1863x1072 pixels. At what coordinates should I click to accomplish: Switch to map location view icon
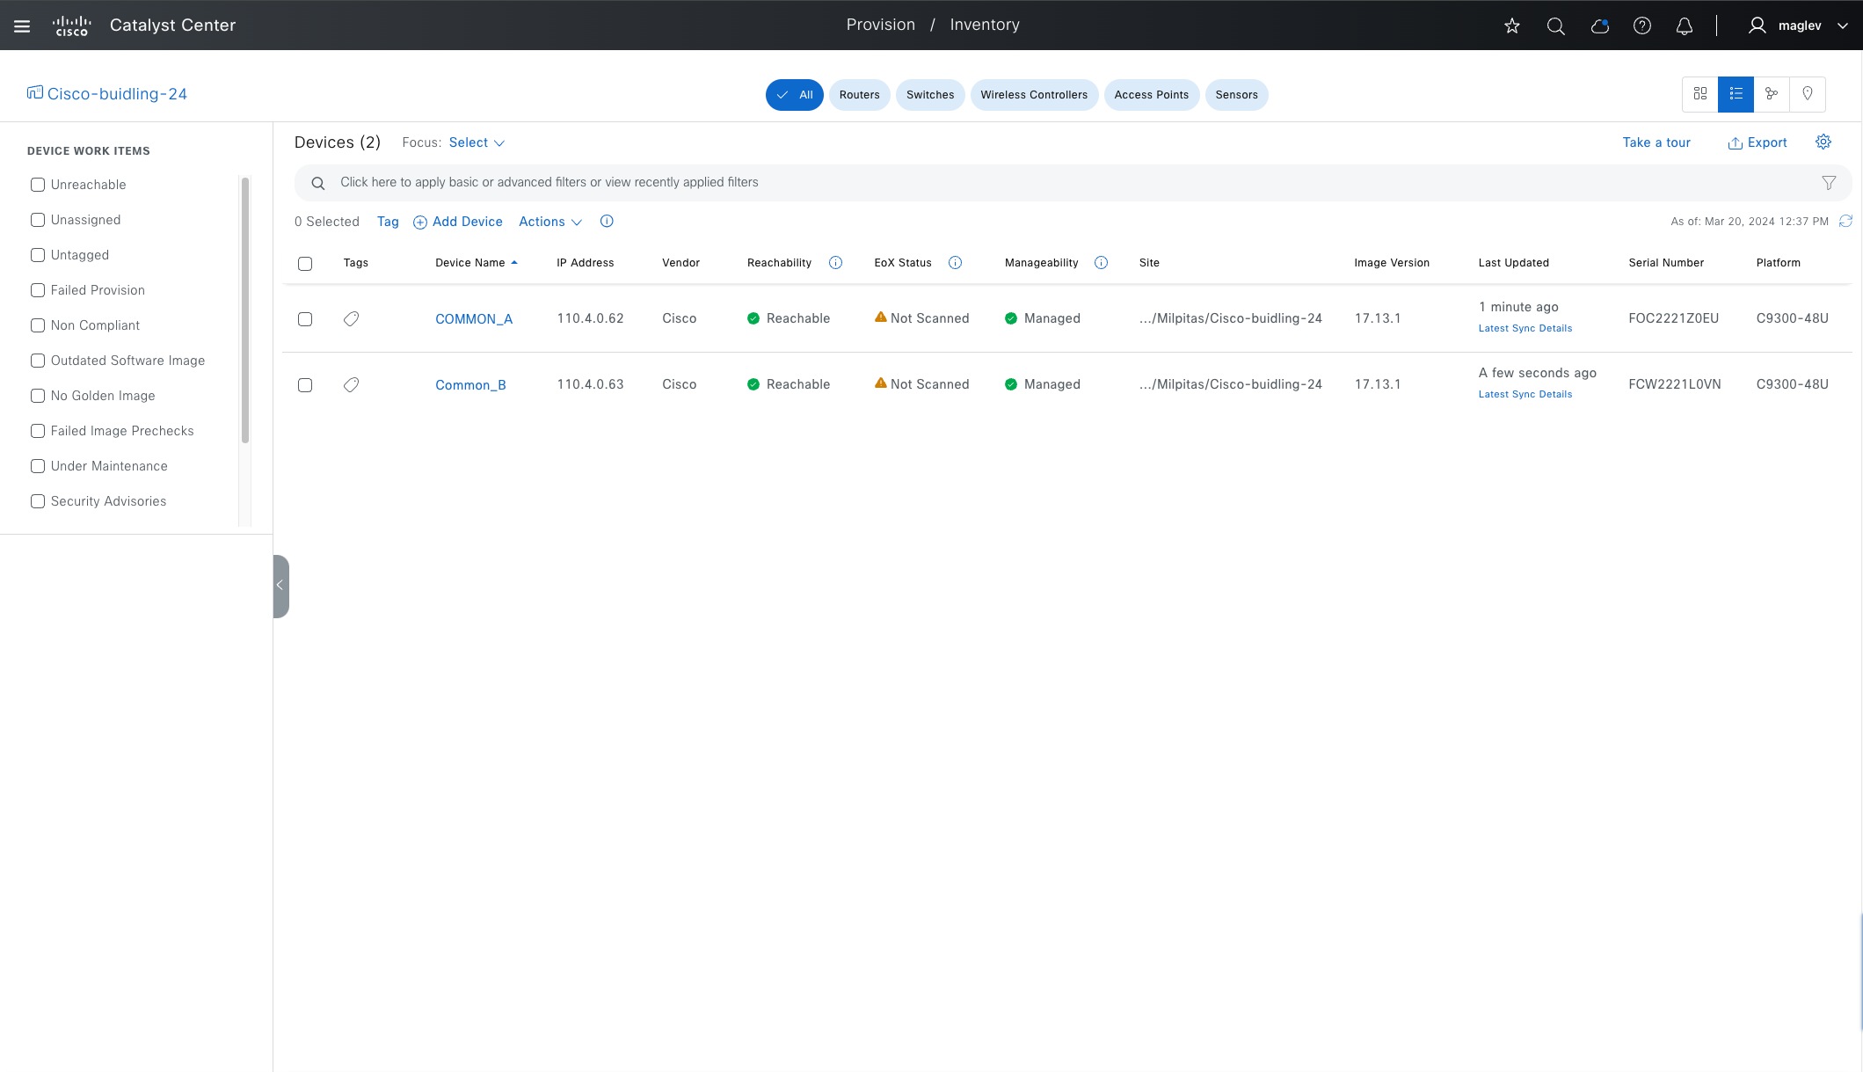point(1808,94)
